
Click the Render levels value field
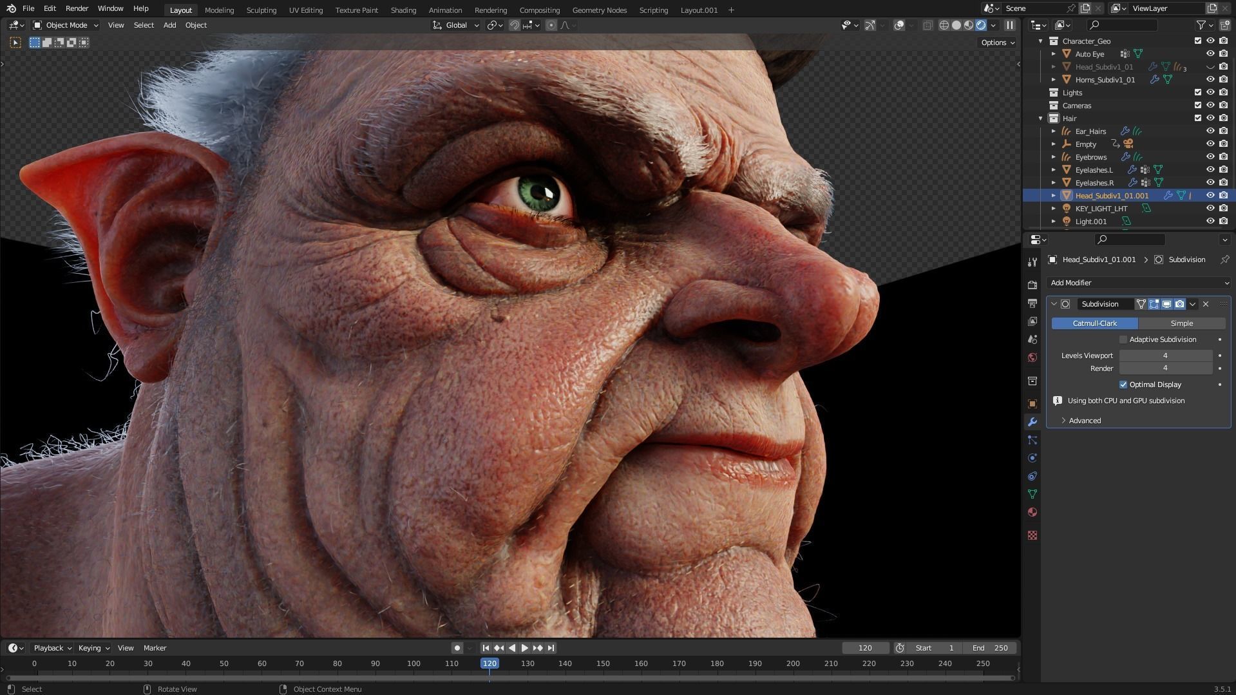(x=1165, y=368)
